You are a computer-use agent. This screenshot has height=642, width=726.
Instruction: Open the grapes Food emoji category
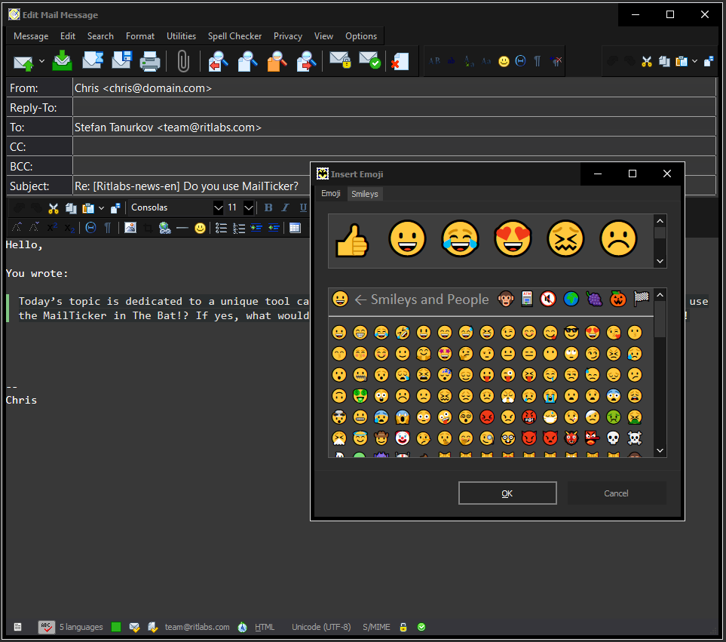595,299
